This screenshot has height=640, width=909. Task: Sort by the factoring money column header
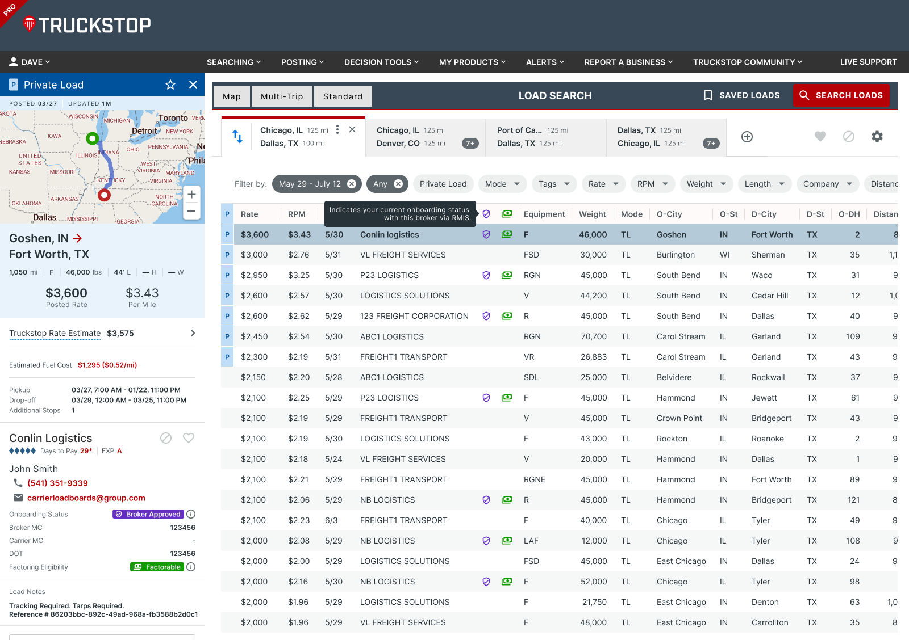(507, 214)
